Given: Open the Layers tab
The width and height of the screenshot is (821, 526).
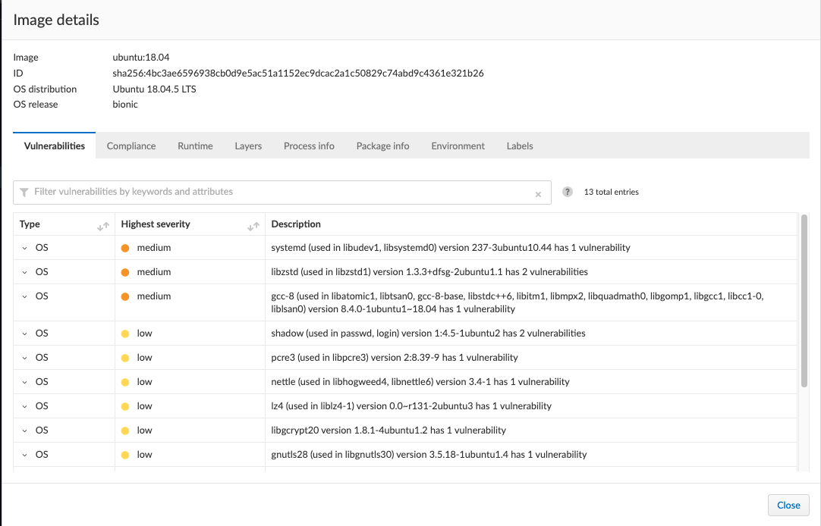Looking at the screenshot, I should (x=248, y=146).
